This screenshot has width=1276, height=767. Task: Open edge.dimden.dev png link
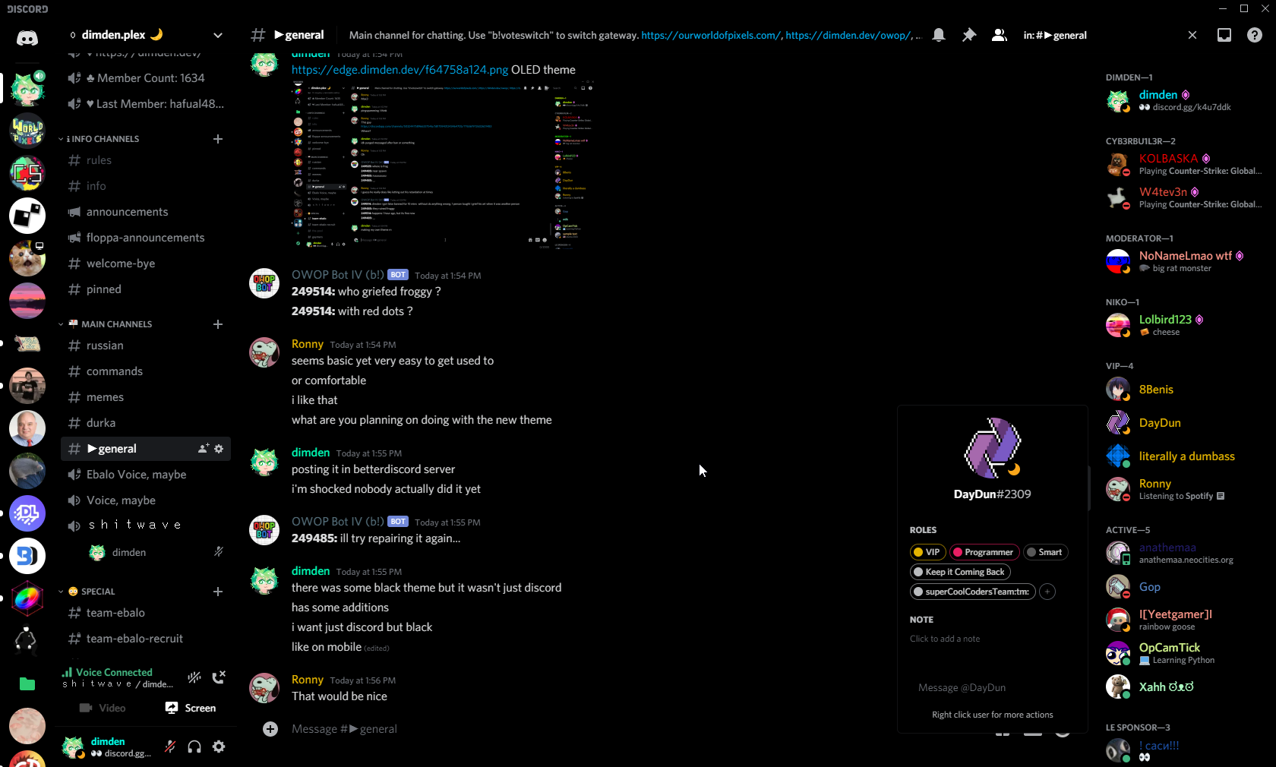tap(400, 70)
